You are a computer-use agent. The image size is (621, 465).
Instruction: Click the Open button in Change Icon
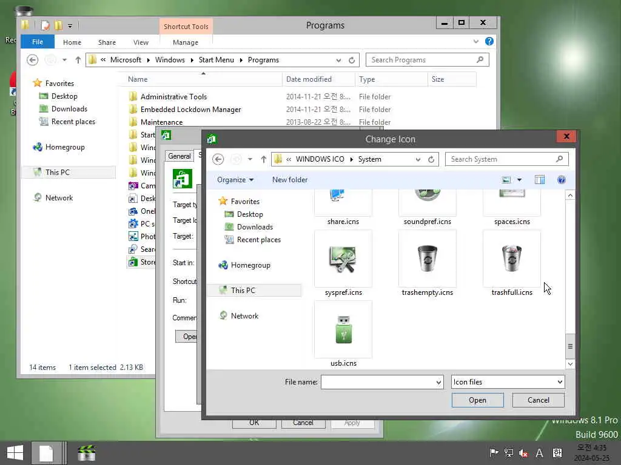pyautogui.click(x=478, y=400)
